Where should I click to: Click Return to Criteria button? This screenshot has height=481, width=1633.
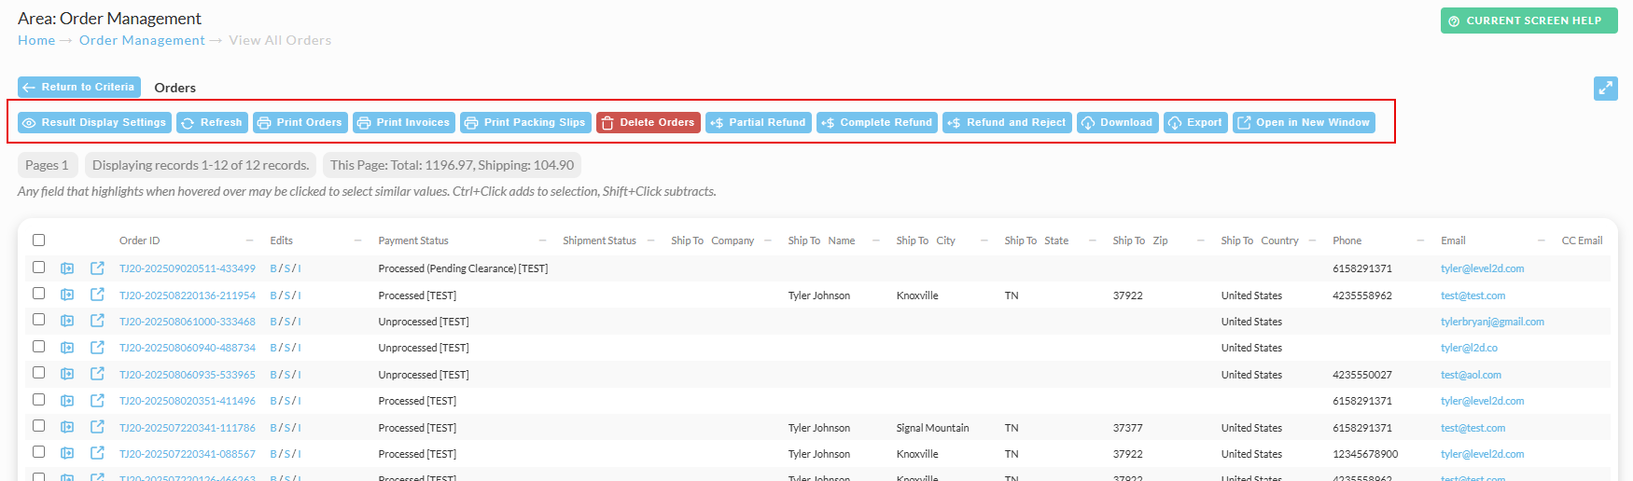click(x=79, y=87)
